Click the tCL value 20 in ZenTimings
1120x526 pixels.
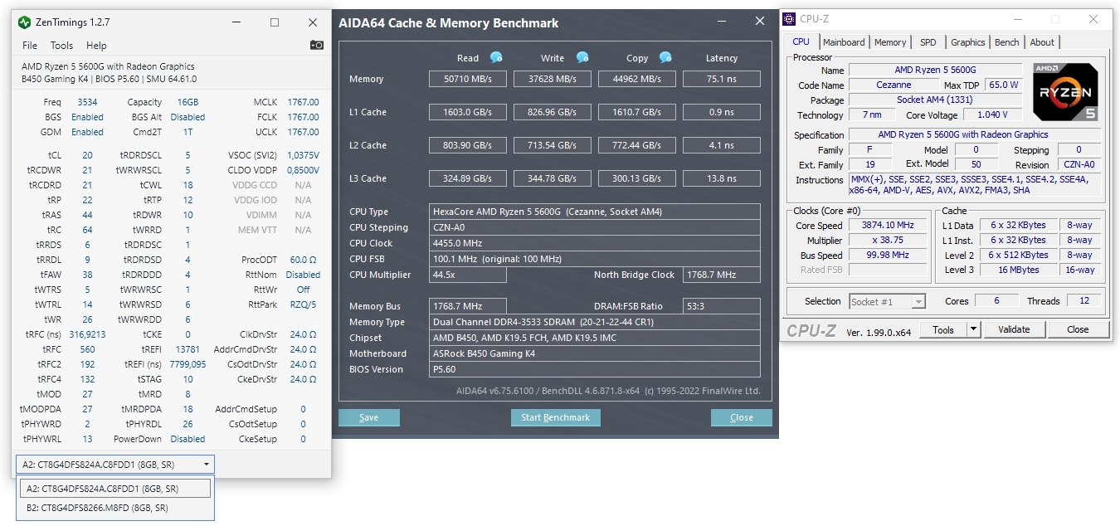coord(87,155)
